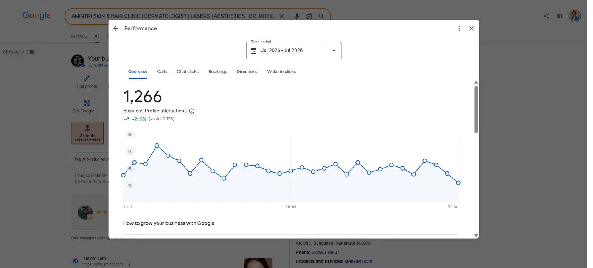
Task: Open the Bookings tab
Action: 217,72
